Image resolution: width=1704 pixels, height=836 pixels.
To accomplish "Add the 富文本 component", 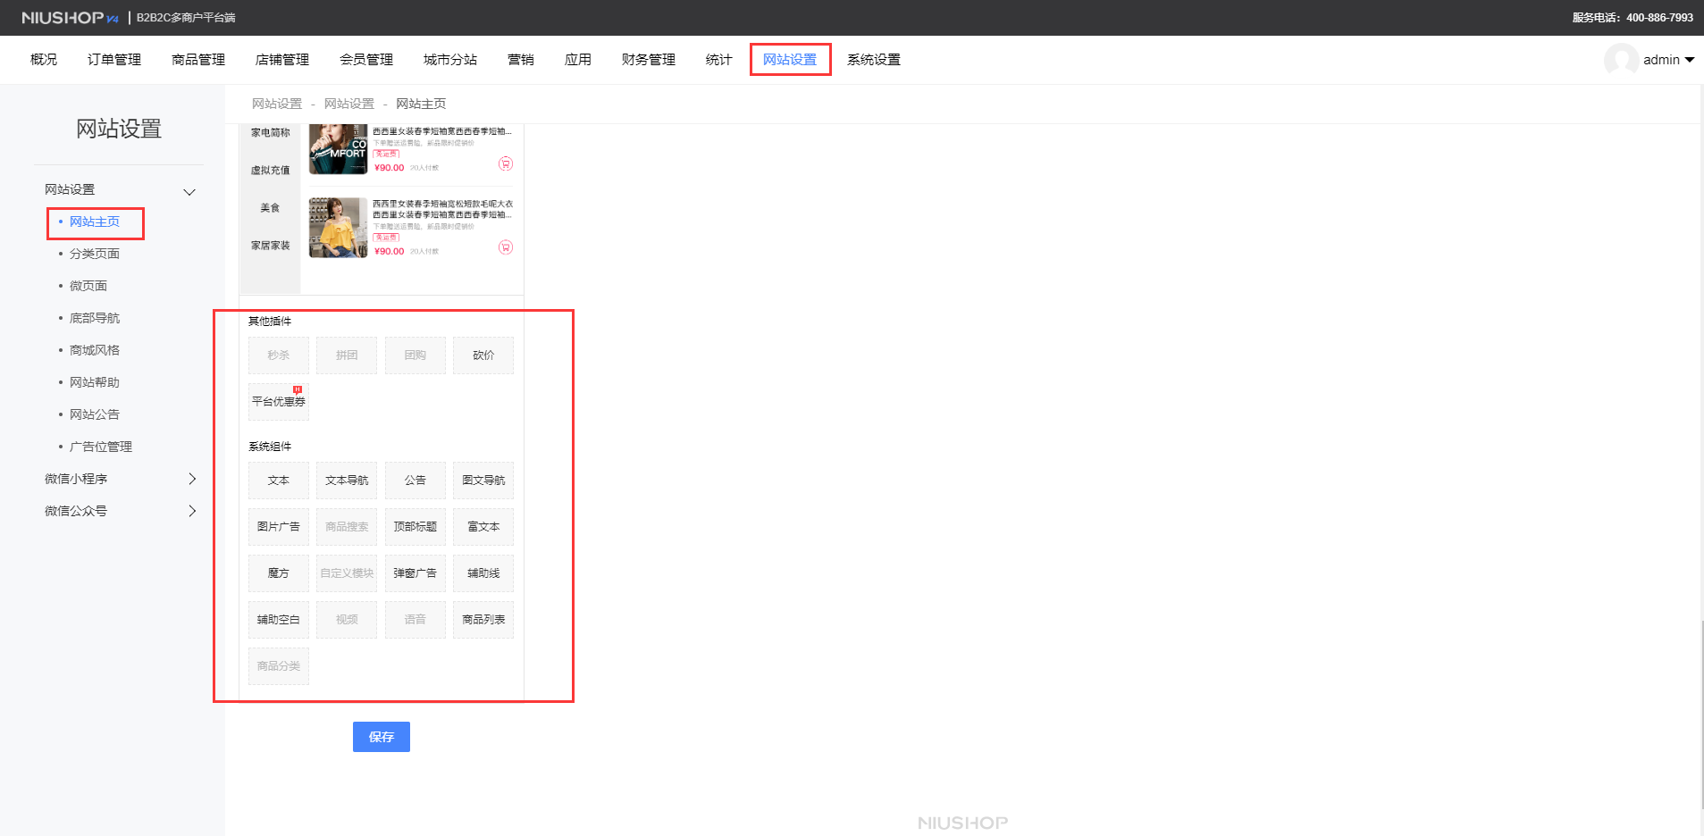I will click(x=483, y=527).
